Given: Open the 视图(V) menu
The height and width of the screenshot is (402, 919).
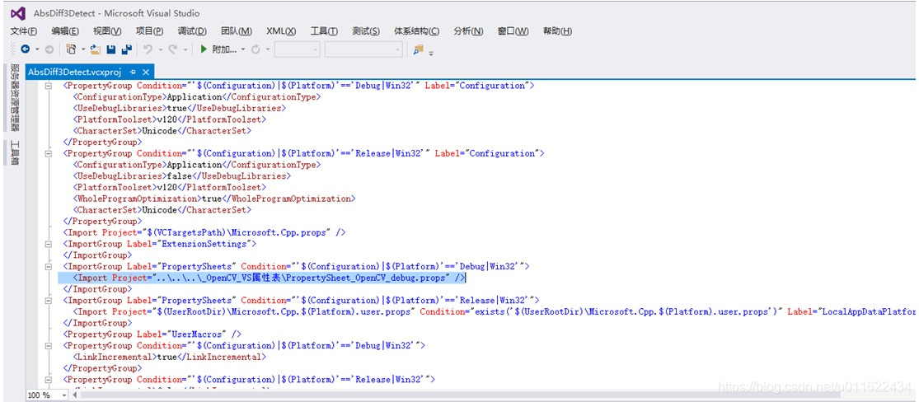Looking at the screenshot, I should click(x=107, y=31).
